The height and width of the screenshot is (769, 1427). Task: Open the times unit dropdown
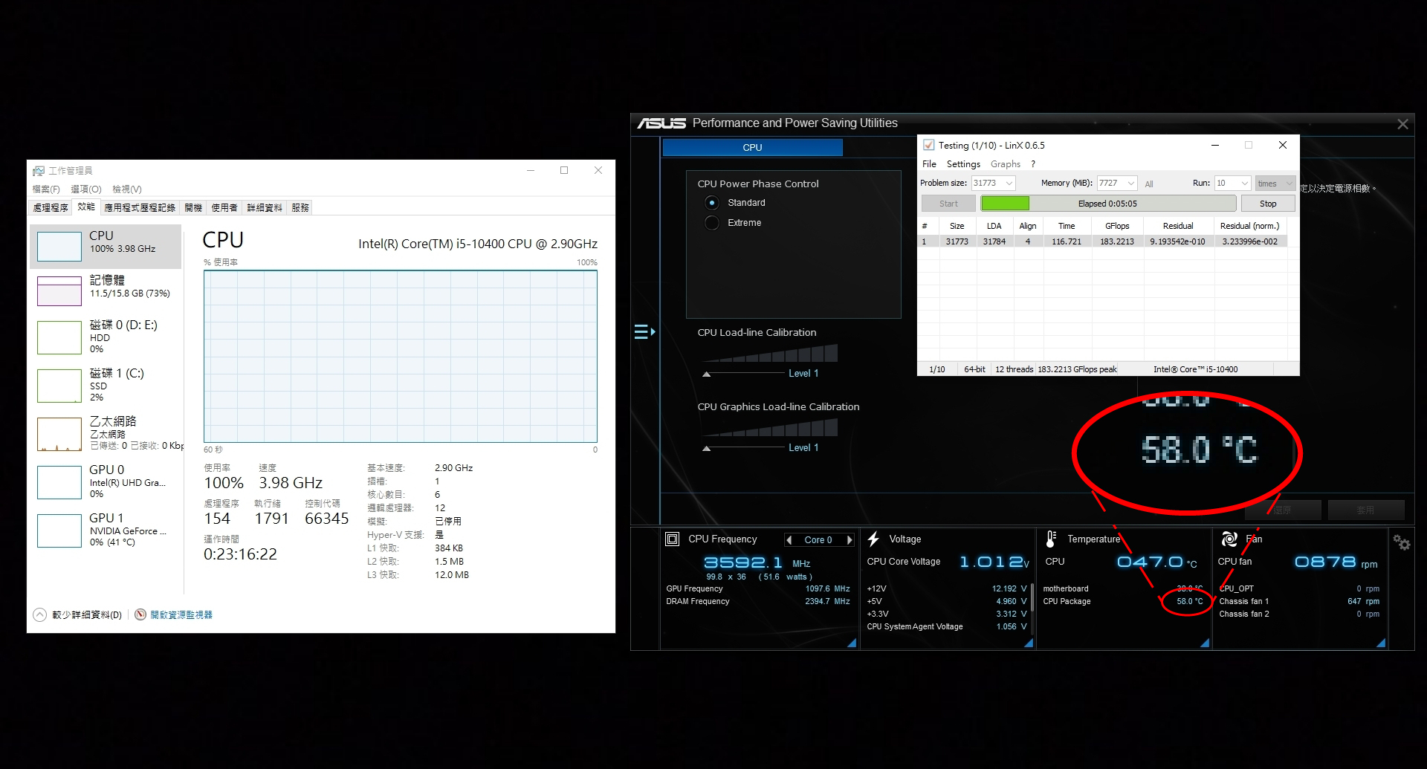tap(1275, 183)
